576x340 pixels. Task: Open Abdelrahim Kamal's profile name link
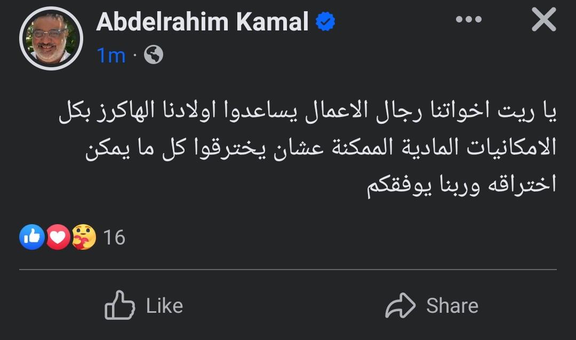[203, 22]
